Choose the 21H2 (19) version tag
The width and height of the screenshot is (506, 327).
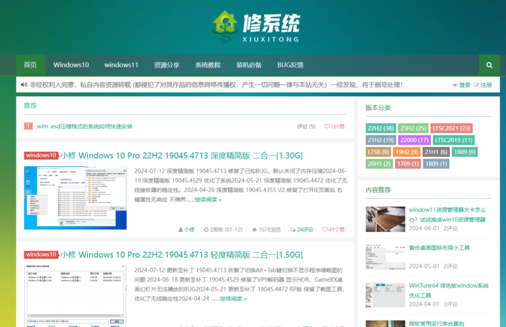pos(381,140)
